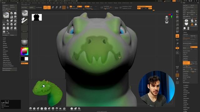Open the Preferences menu in the menu bar

click(x=84, y=3)
